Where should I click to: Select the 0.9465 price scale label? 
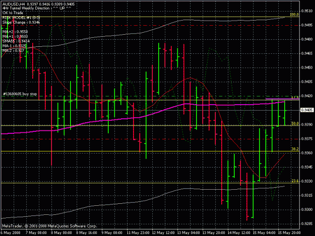point(307,53)
